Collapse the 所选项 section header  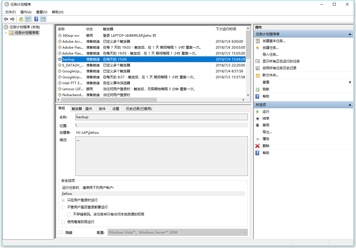(x=350, y=104)
